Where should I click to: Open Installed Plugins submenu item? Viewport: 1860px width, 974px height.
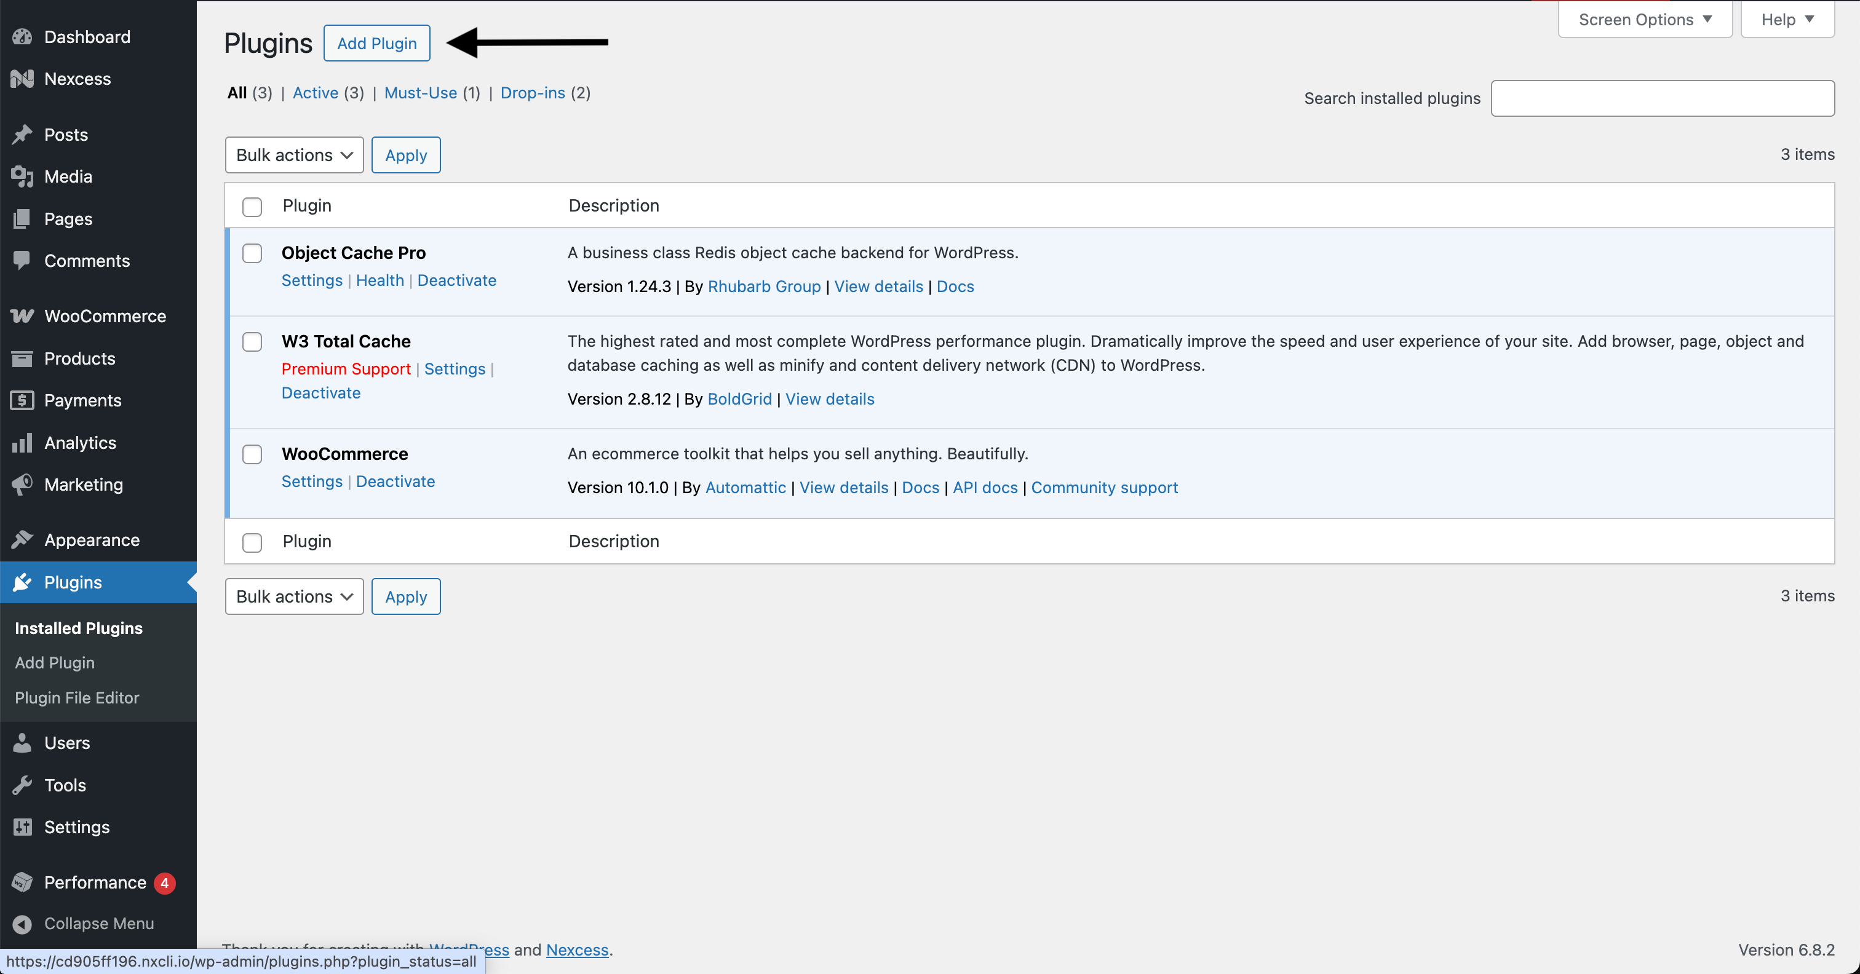[x=79, y=627]
